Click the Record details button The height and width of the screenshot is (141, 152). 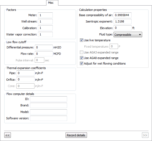click(x=76, y=135)
